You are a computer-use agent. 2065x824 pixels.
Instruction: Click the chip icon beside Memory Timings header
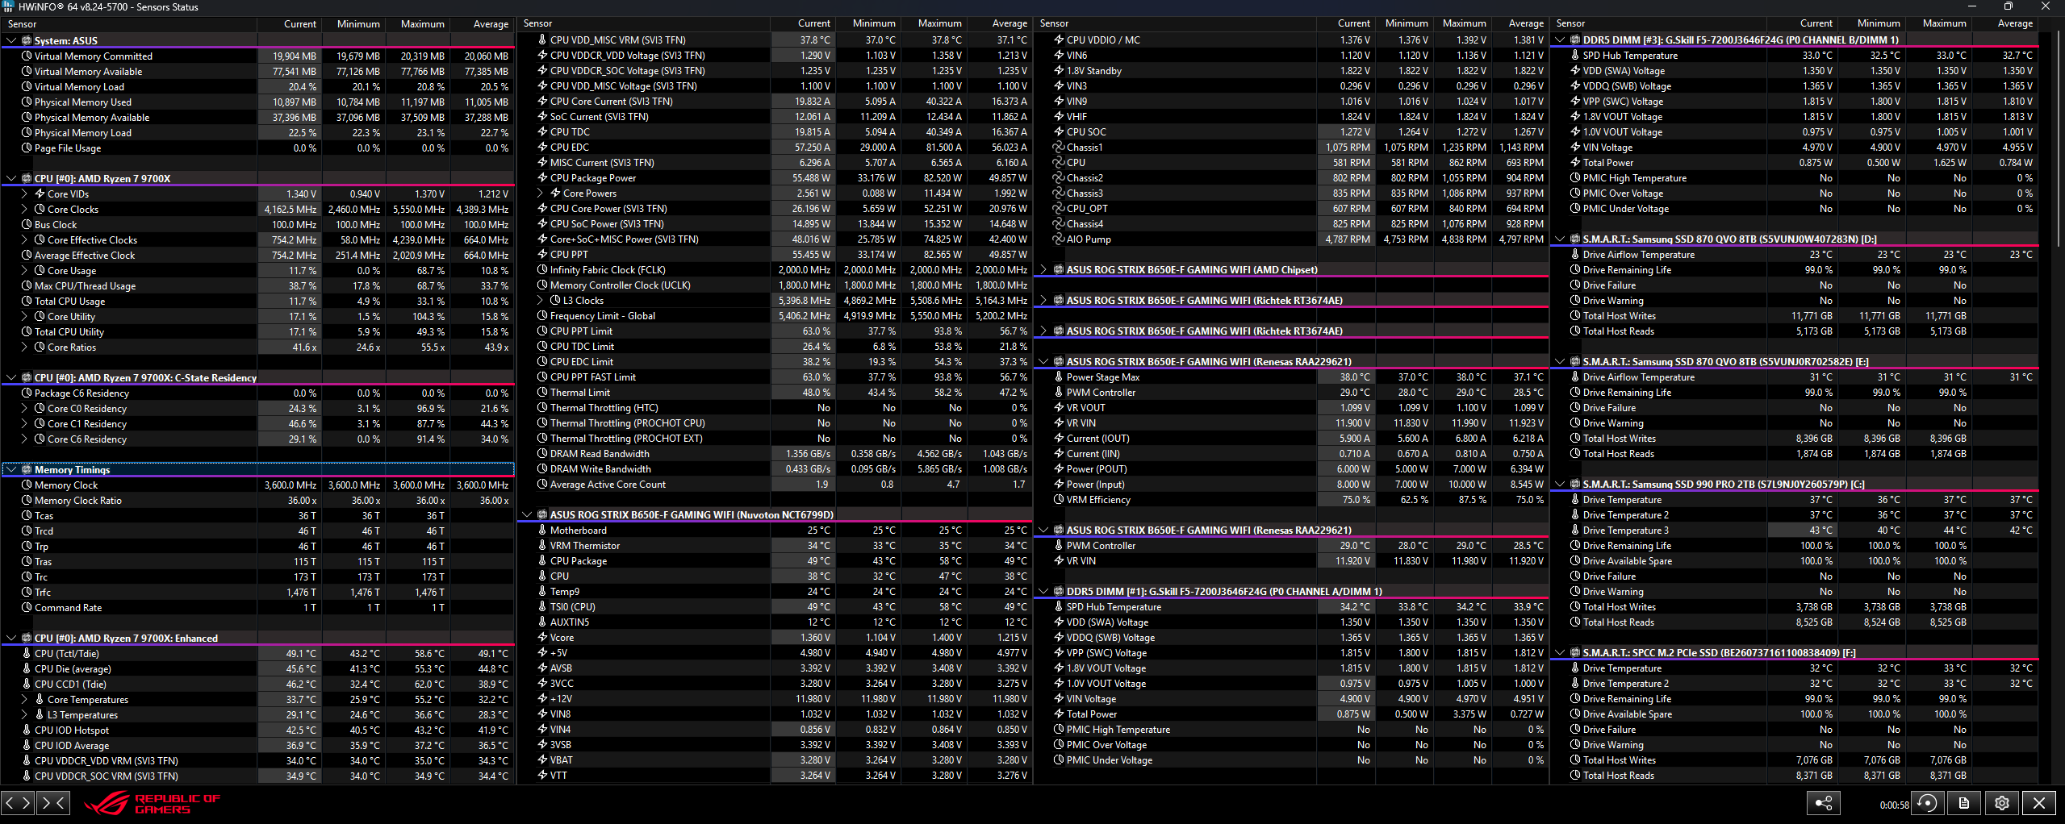(27, 470)
